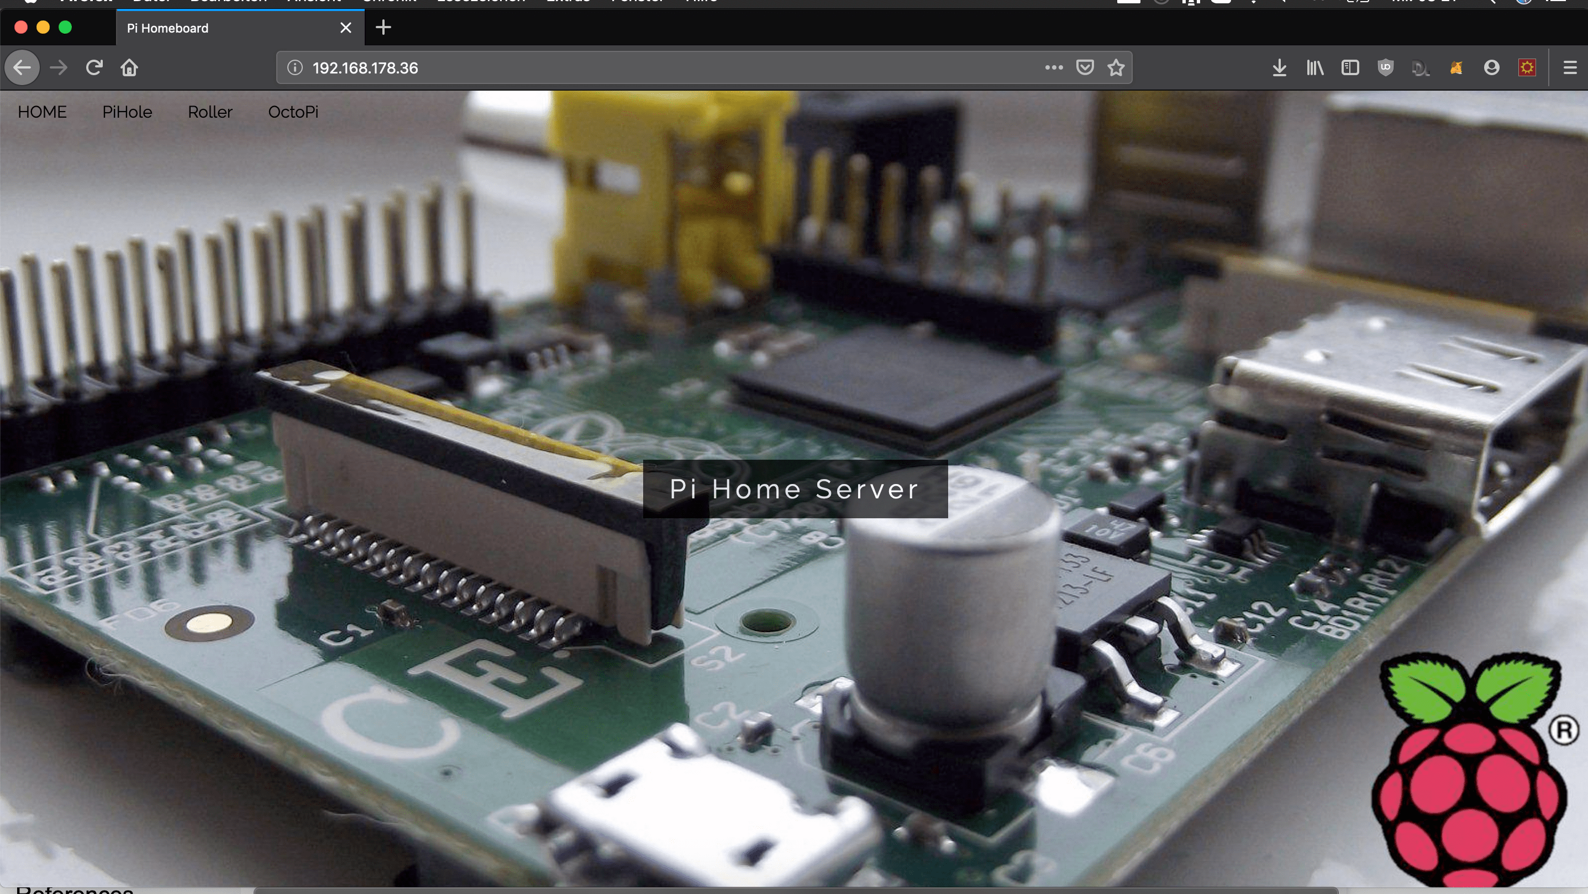Go to the Firefox home page icon
The image size is (1588, 894).
tap(129, 68)
